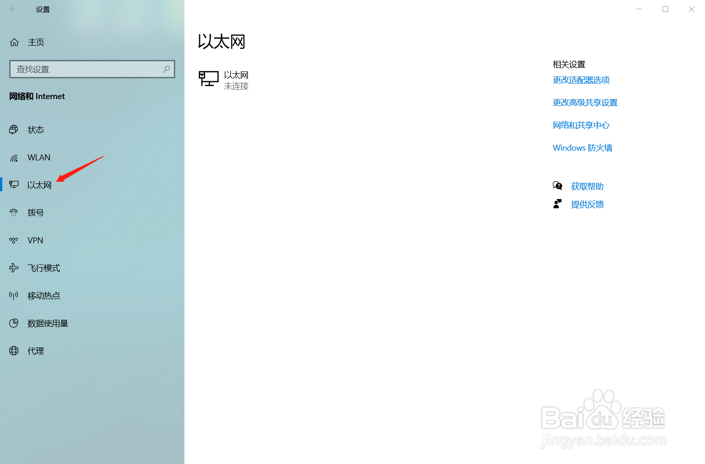This screenshot has width=705, height=464.
Task: Click the 网络和 Internet section heading
Action: point(37,96)
